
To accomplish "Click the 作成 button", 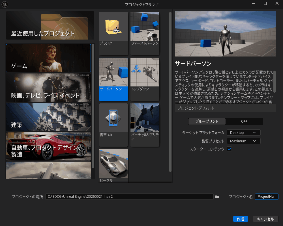I will click(240, 219).
